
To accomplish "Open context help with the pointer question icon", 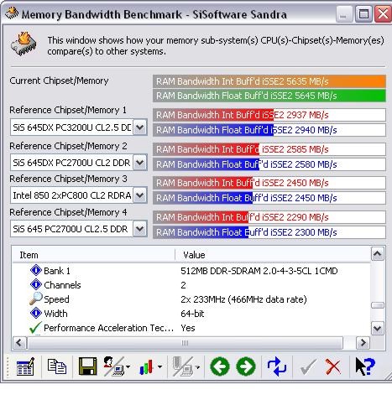I will click(x=365, y=366).
